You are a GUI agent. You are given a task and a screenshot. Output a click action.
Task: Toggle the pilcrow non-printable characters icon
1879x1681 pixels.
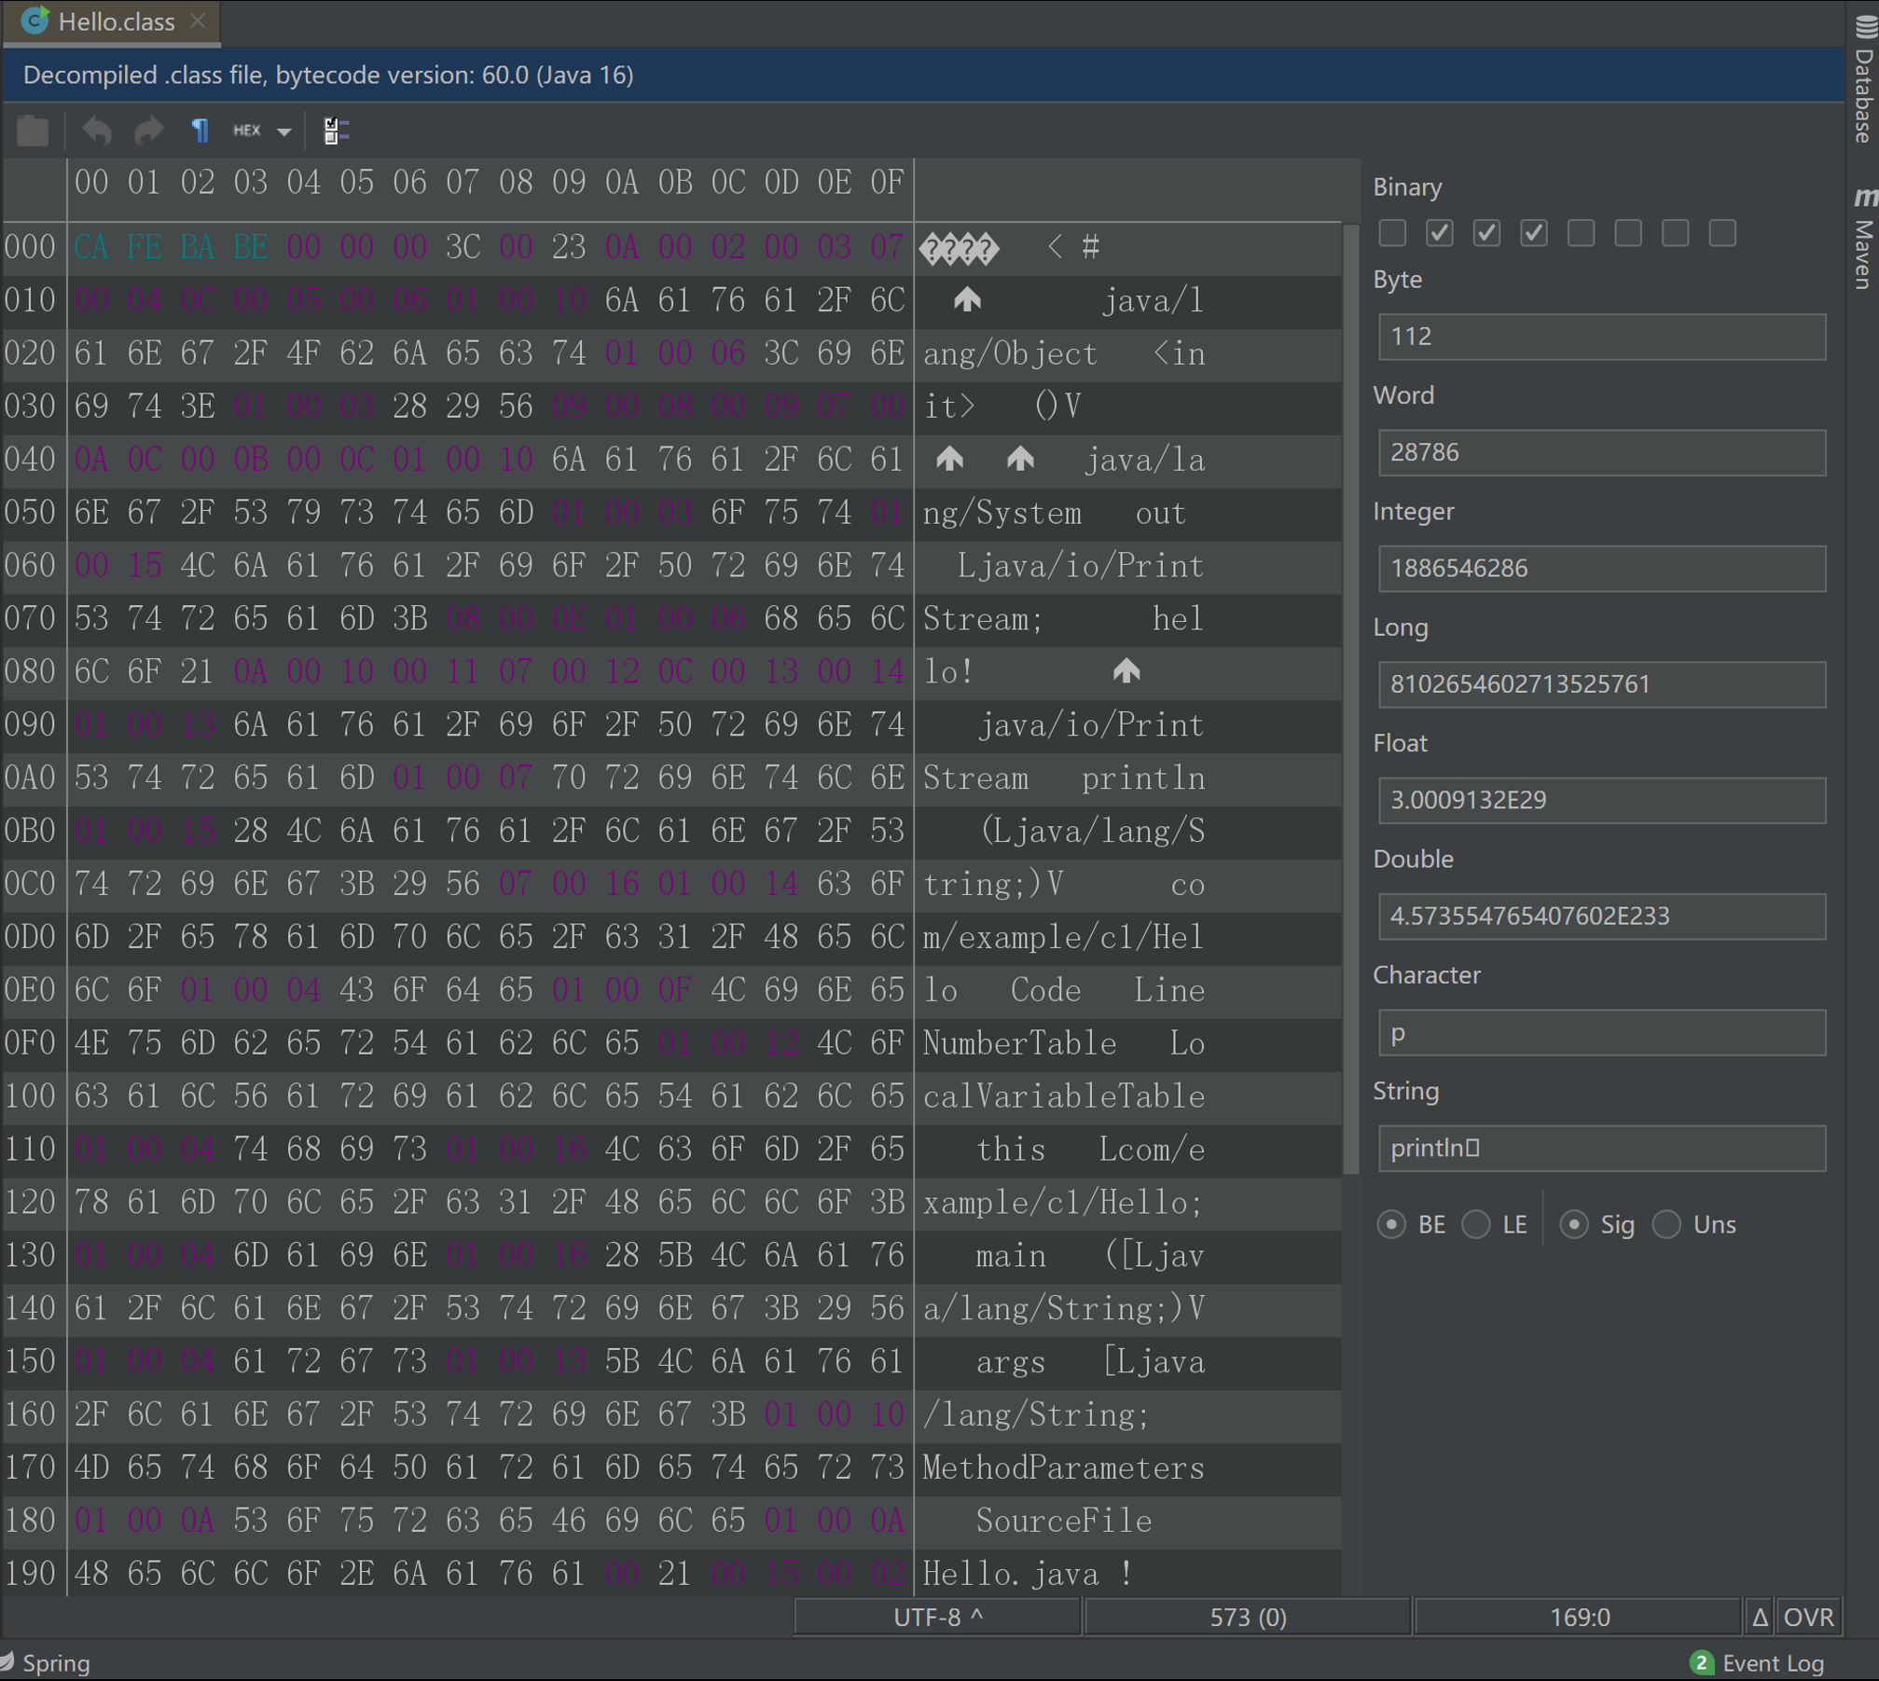point(200,131)
